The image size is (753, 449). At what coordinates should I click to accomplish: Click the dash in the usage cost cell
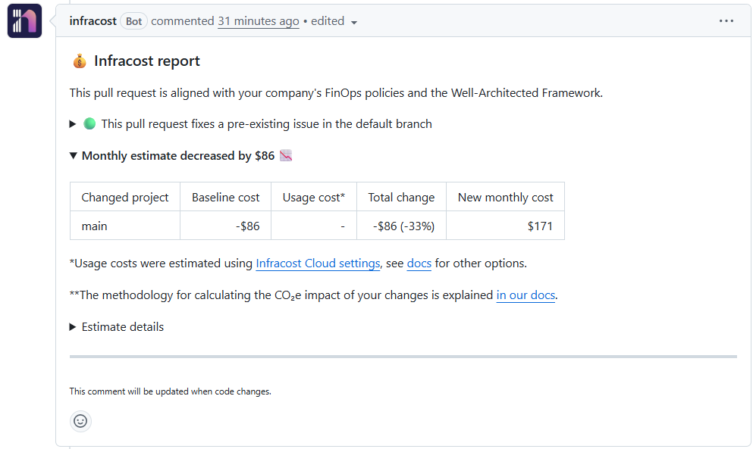[343, 226]
